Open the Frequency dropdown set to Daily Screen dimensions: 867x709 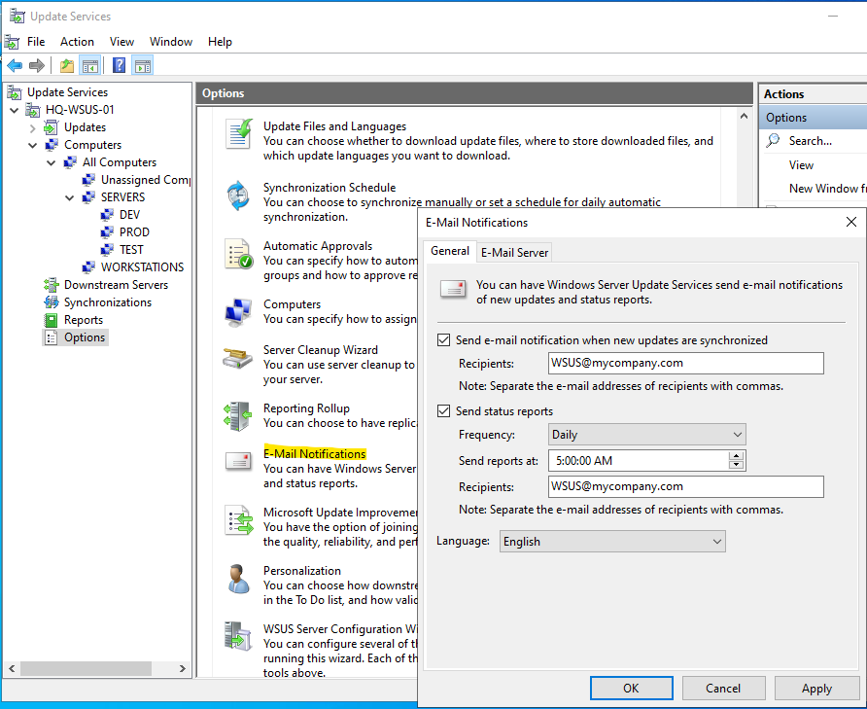(646, 435)
